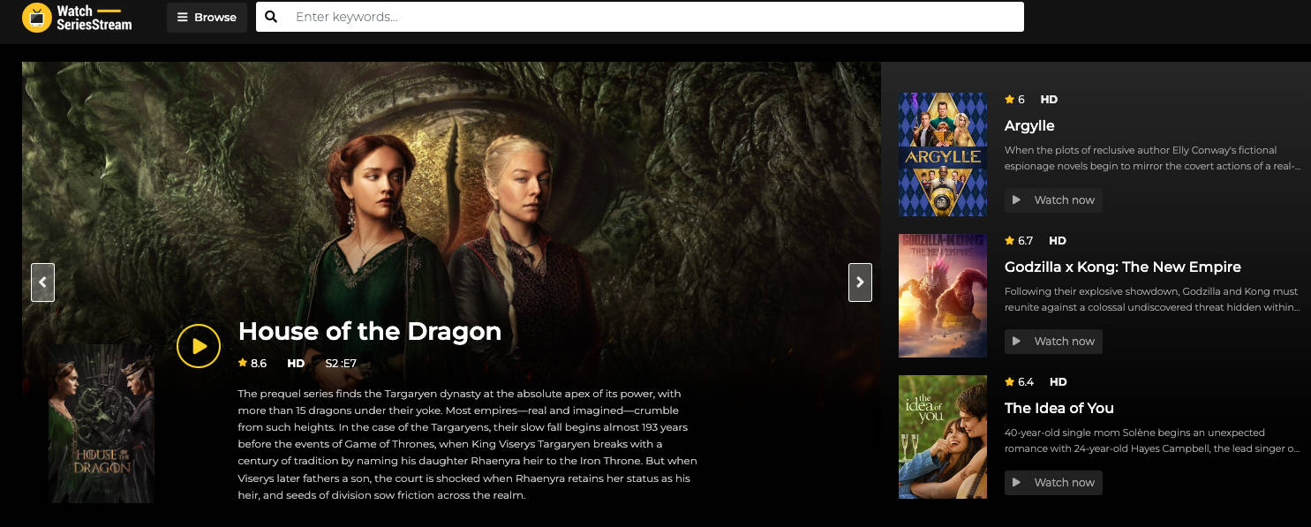Click Watch now for Argylle
The width and height of the screenshot is (1311, 527).
click(x=1053, y=200)
